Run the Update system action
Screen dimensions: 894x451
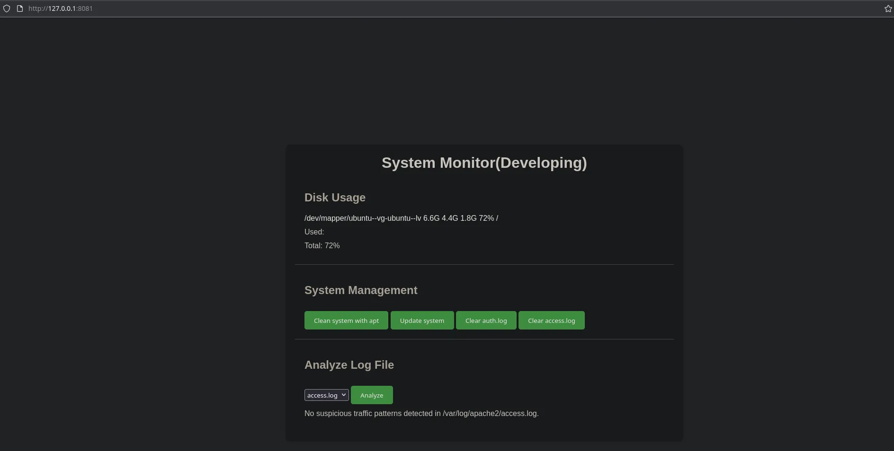422,321
